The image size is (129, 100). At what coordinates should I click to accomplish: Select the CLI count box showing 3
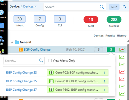(x=60, y=19)
